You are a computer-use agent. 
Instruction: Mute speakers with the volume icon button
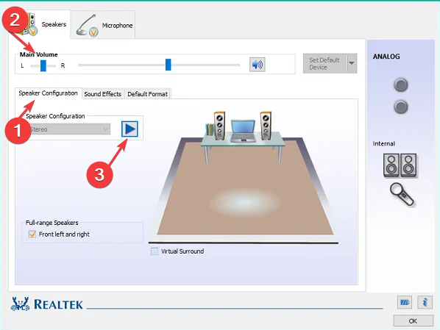click(257, 65)
